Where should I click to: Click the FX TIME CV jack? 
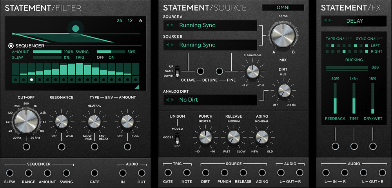tap(354, 146)
